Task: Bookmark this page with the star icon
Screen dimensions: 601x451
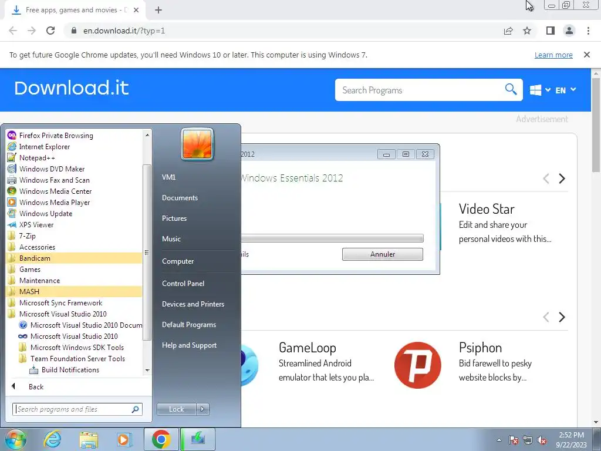Action: coord(528,31)
